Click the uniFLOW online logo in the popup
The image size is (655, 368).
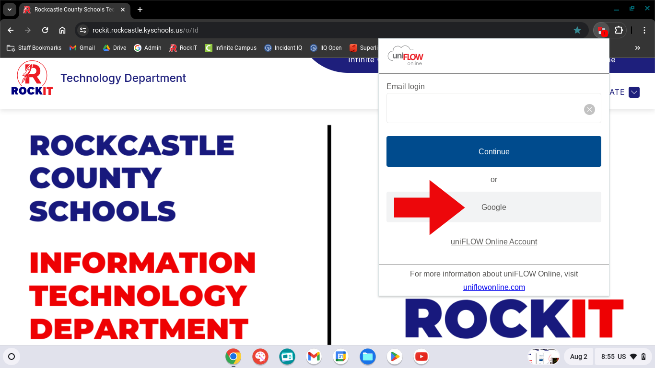pyautogui.click(x=406, y=56)
